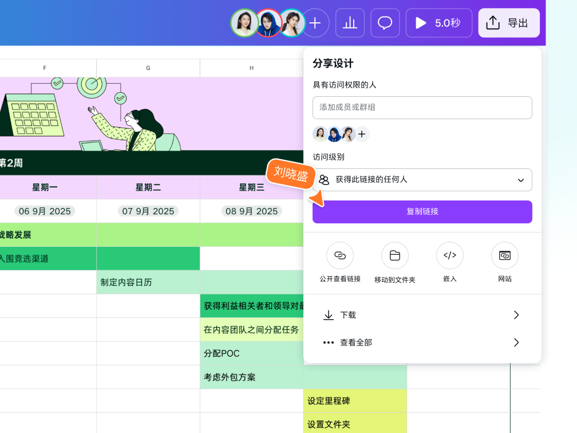Open the comments speech bubble icon
Screen dimensions: 577x433
click(x=385, y=23)
